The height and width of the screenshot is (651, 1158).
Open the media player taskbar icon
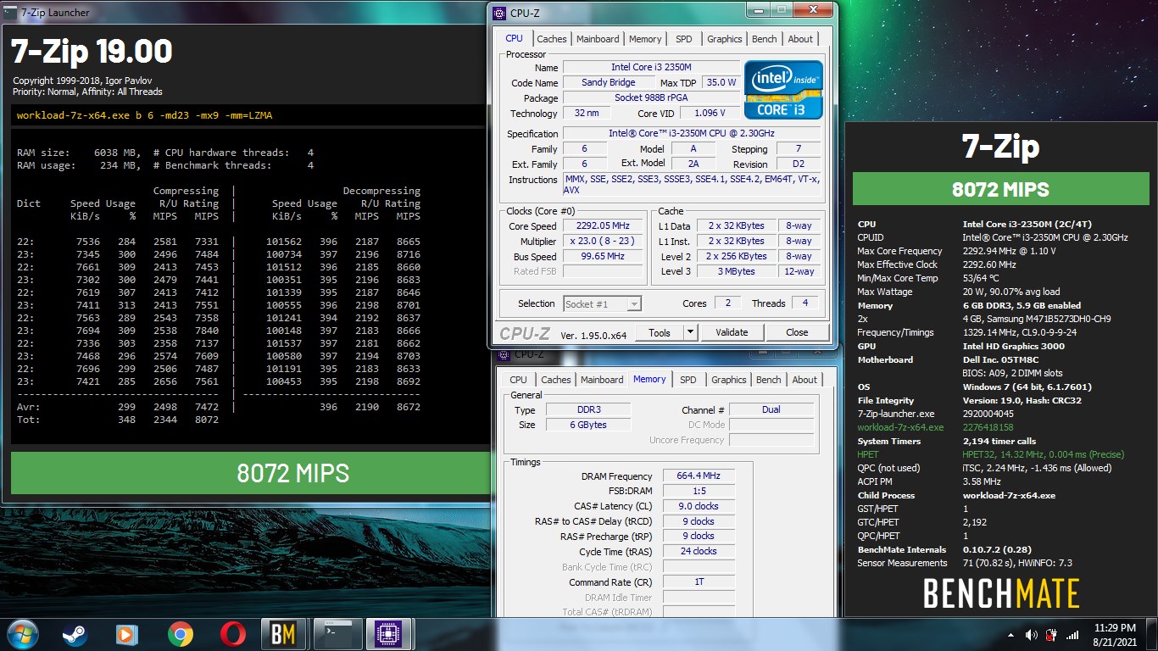[x=127, y=634]
